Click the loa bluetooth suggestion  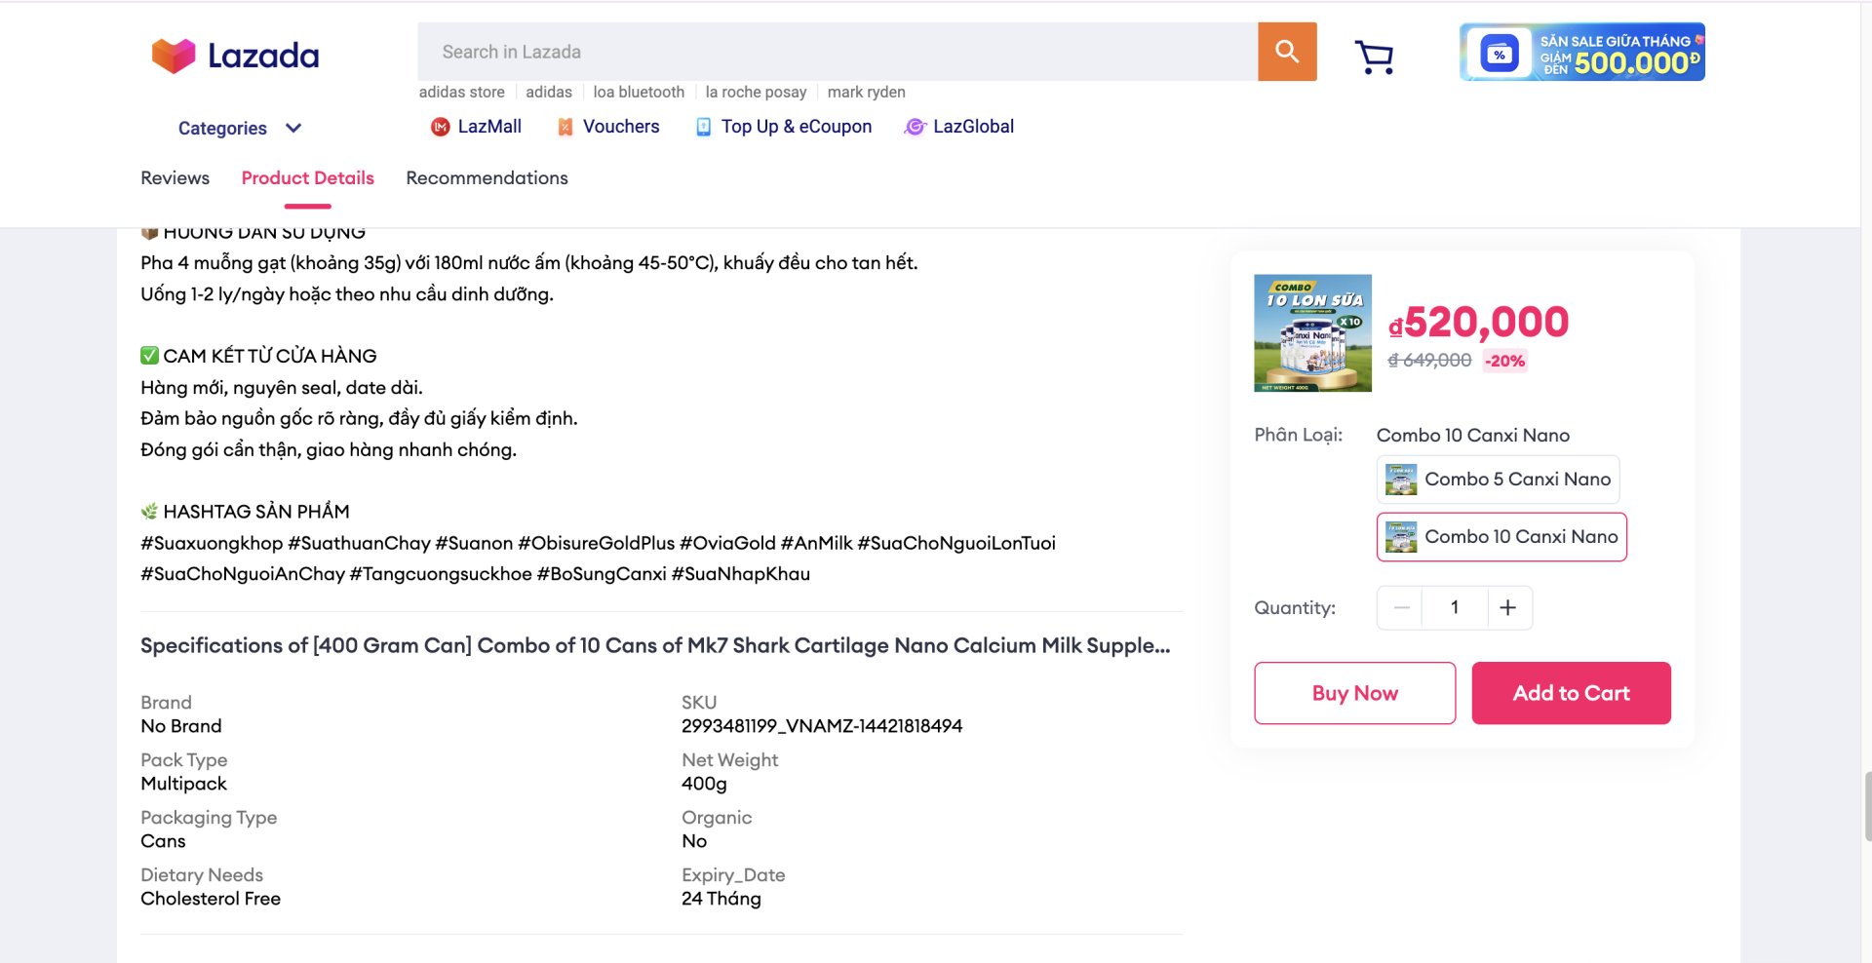(x=639, y=92)
